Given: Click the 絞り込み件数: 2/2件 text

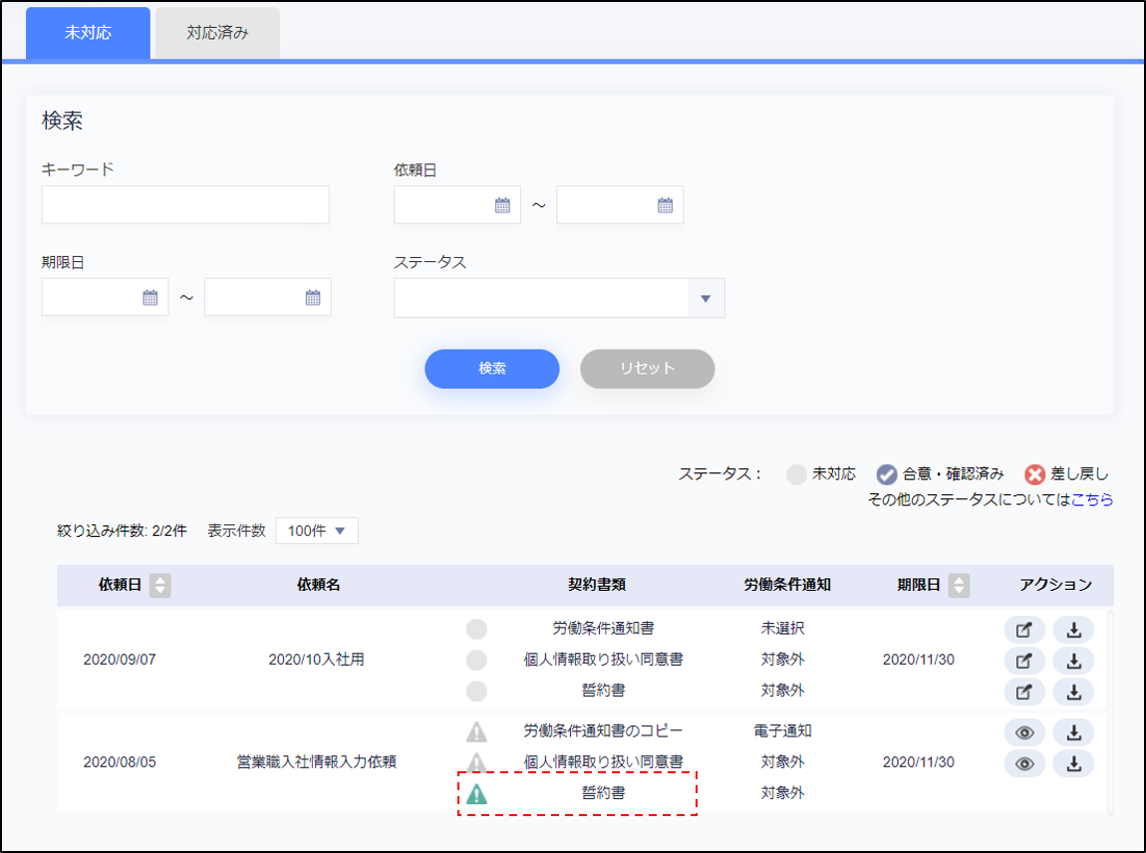Looking at the screenshot, I should click(122, 531).
